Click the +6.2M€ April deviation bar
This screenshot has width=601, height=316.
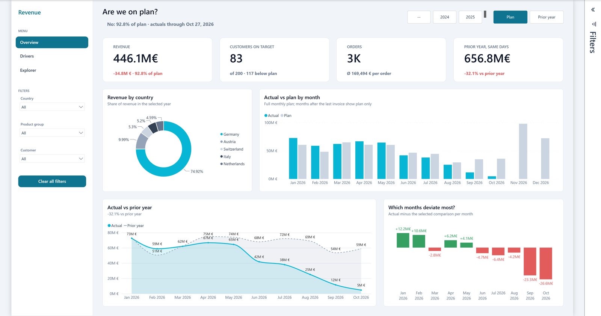[x=451, y=244]
